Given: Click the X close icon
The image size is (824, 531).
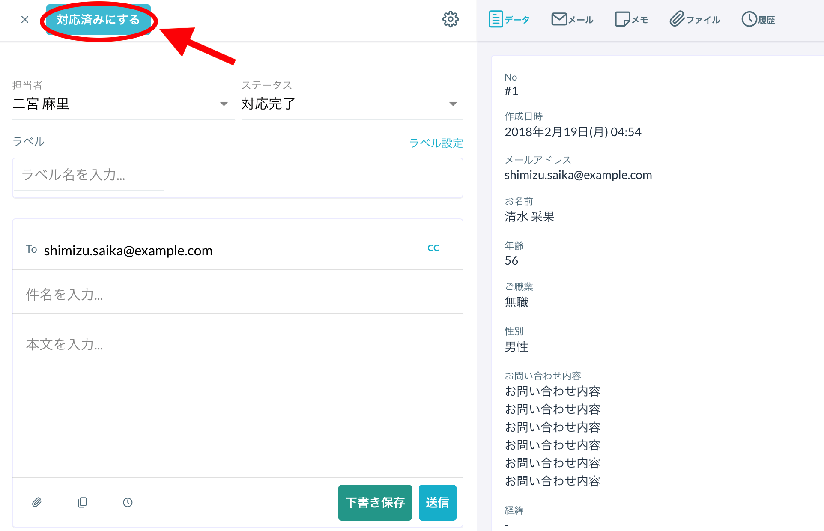Looking at the screenshot, I should tap(25, 20).
